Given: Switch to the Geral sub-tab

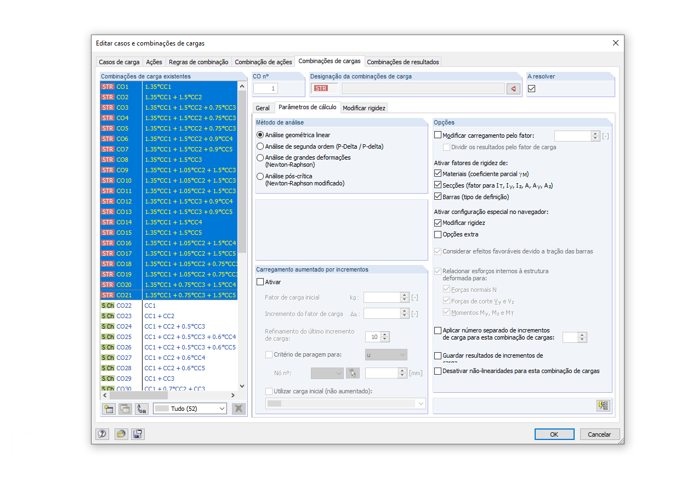Looking at the screenshot, I should [x=263, y=108].
